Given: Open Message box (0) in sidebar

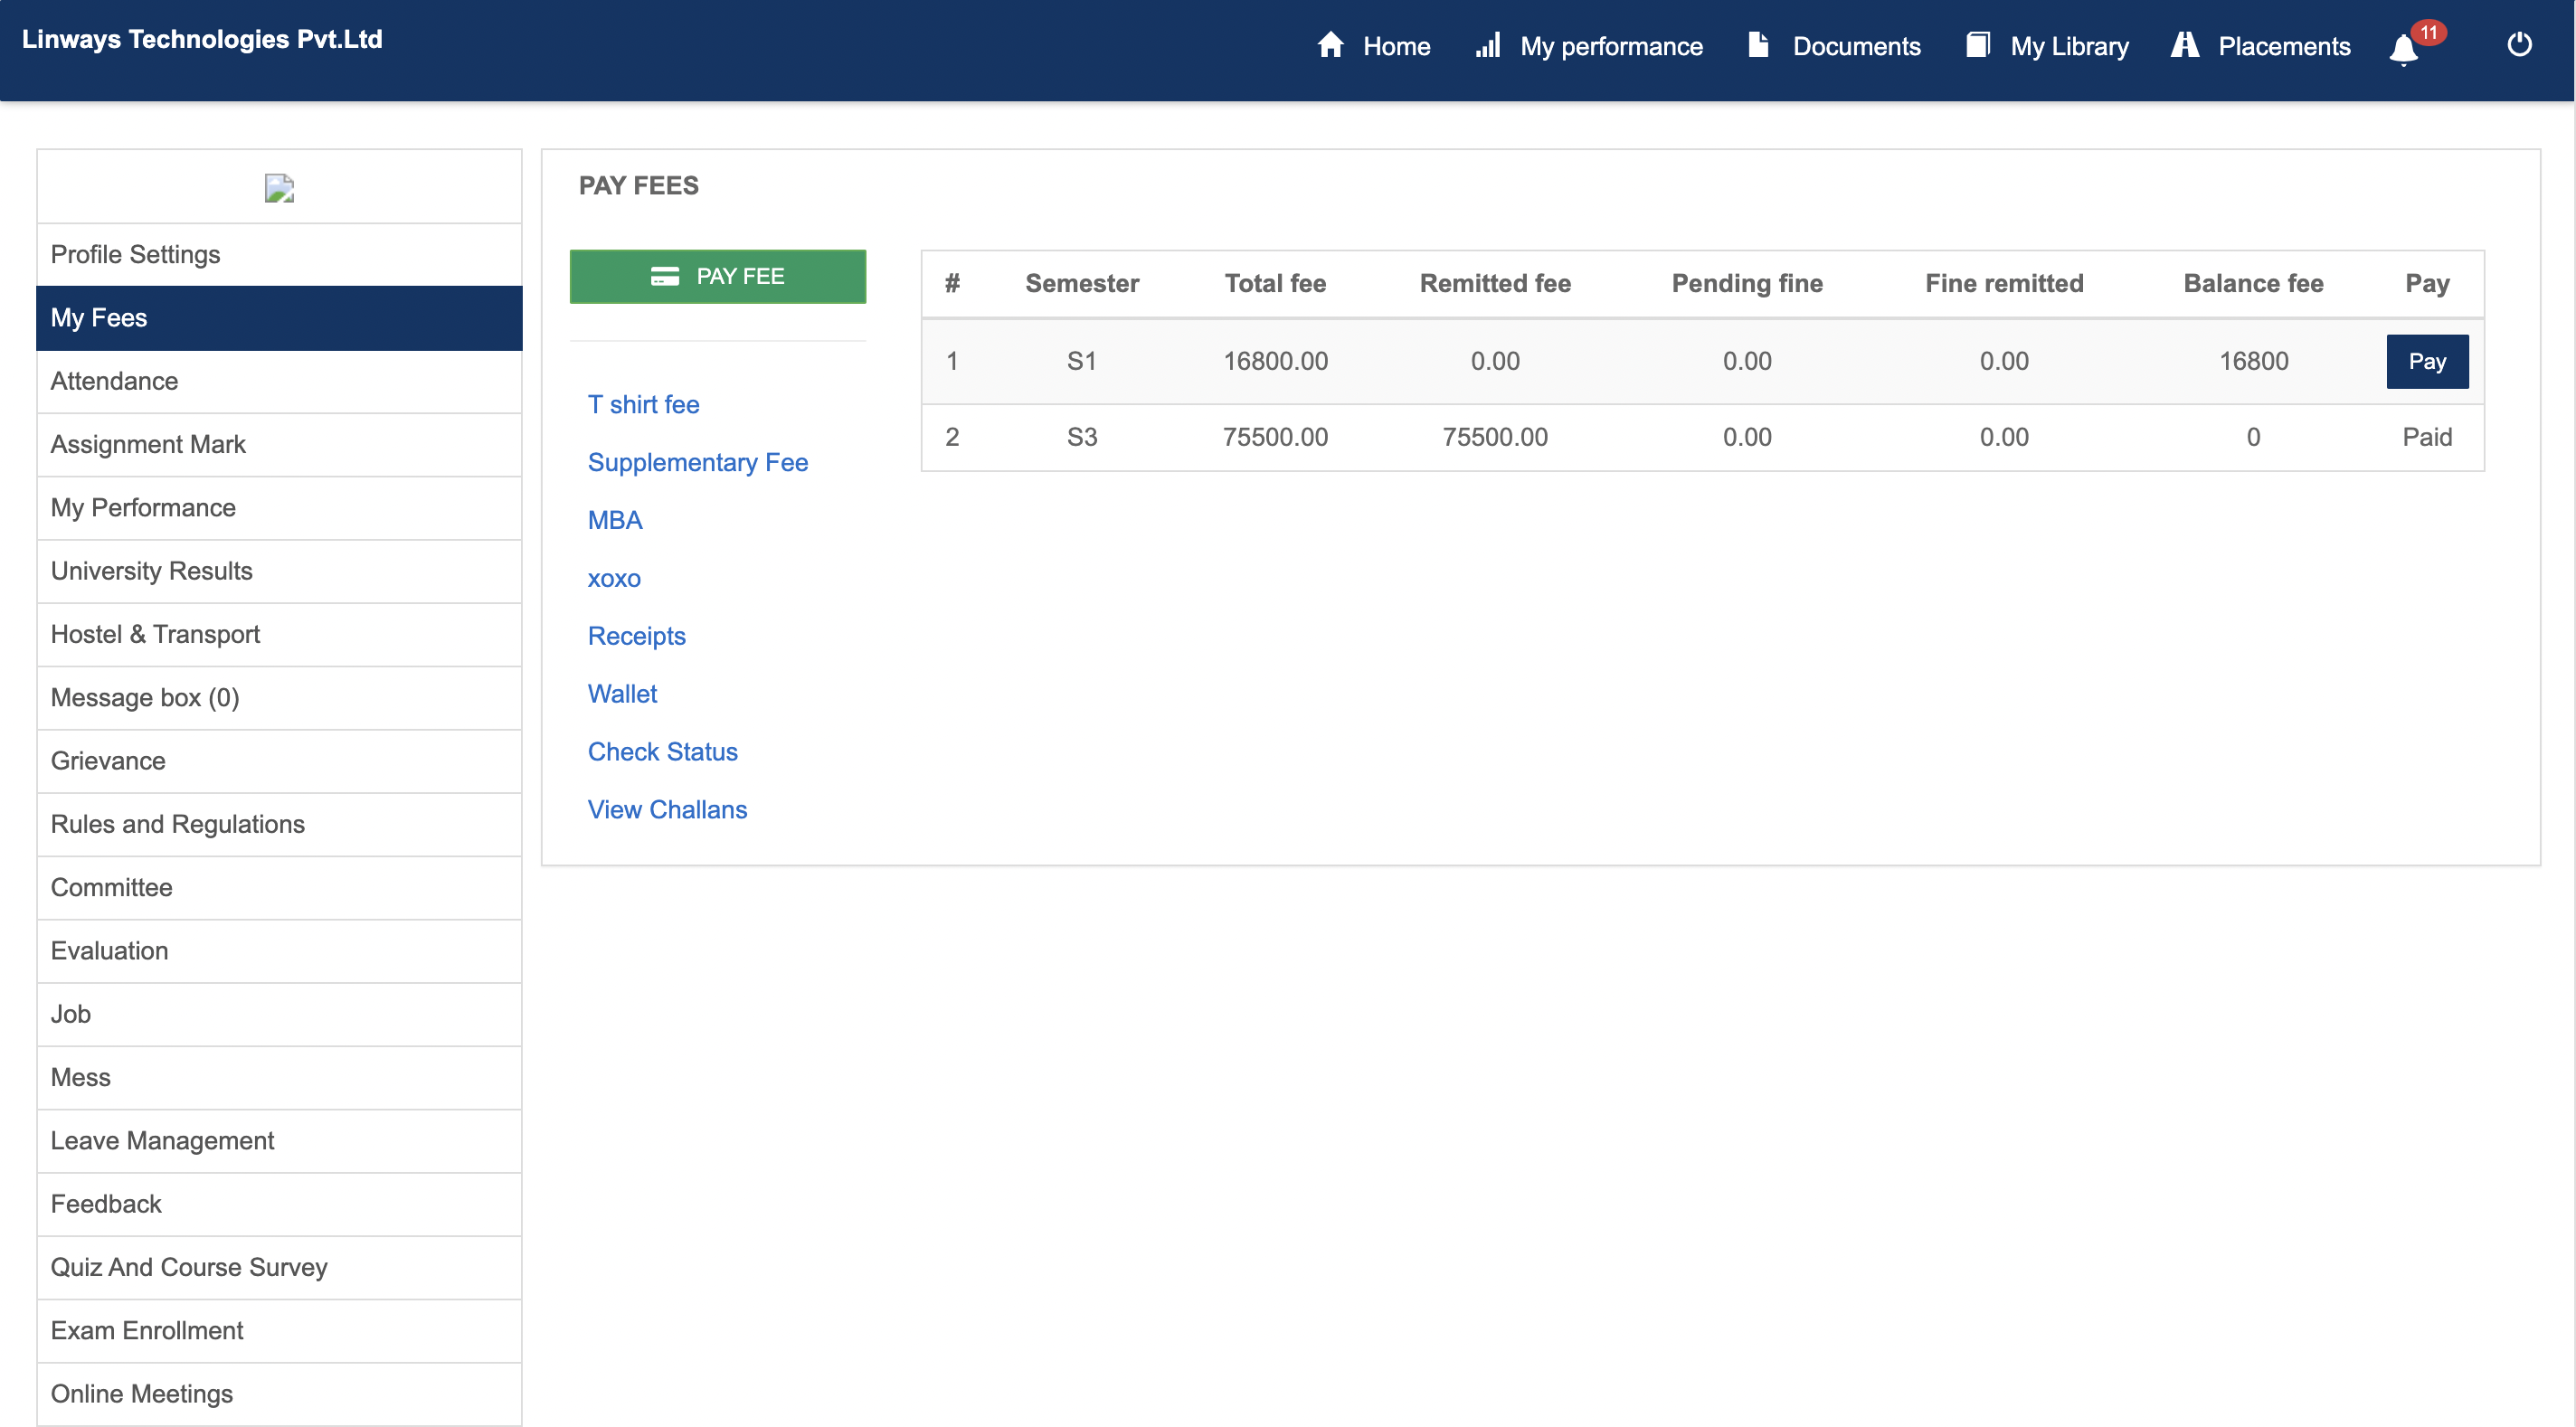Looking at the screenshot, I should [x=279, y=698].
